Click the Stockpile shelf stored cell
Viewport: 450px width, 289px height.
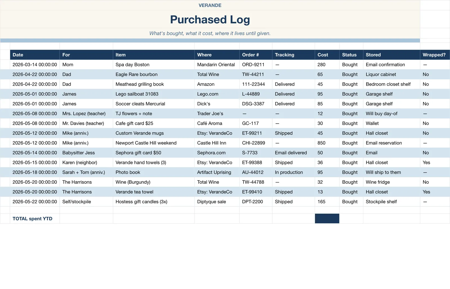point(391,202)
